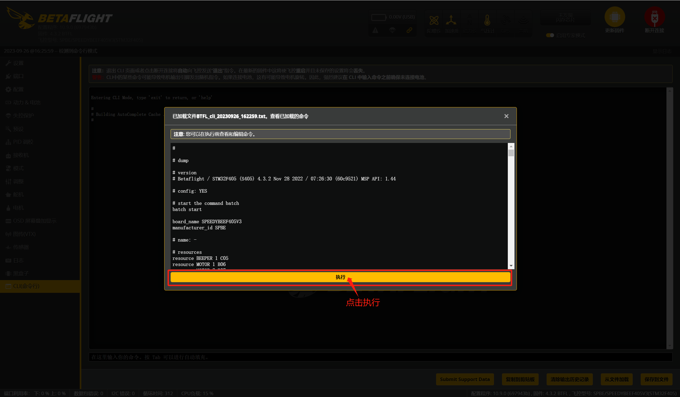The width and height of the screenshot is (680, 397).
Task: Click the yellow 执行 execute button
Action: pos(340,277)
